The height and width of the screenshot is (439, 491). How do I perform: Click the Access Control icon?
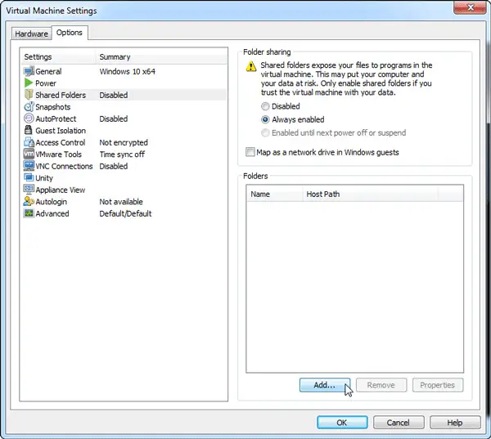tap(29, 142)
